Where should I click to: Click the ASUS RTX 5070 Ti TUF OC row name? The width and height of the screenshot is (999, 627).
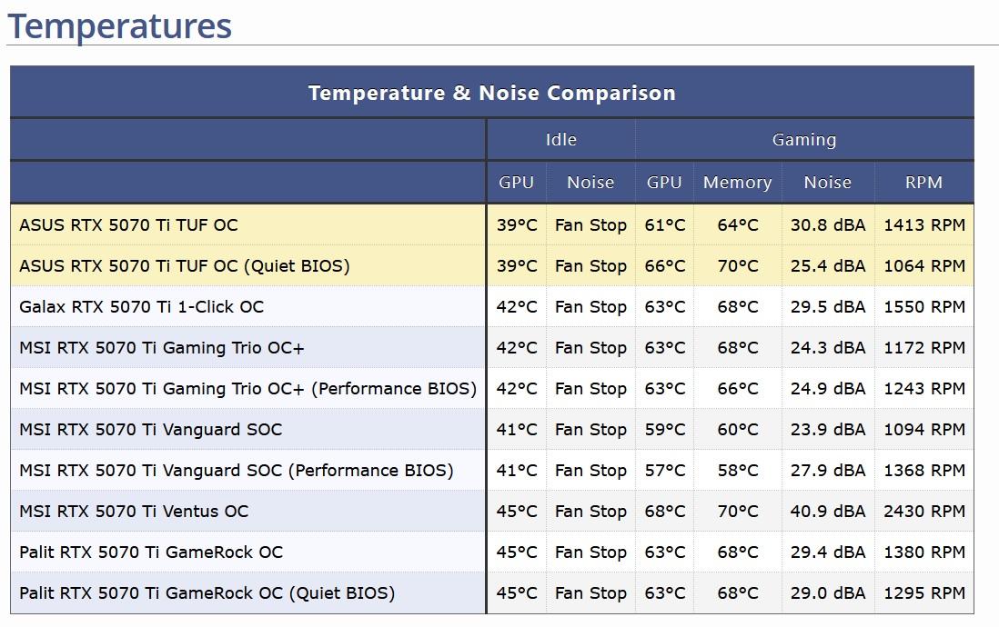click(128, 225)
